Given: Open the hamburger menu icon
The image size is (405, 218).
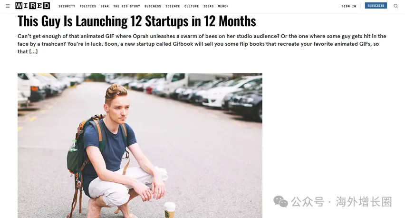Looking at the screenshot, I should tap(8, 6).
